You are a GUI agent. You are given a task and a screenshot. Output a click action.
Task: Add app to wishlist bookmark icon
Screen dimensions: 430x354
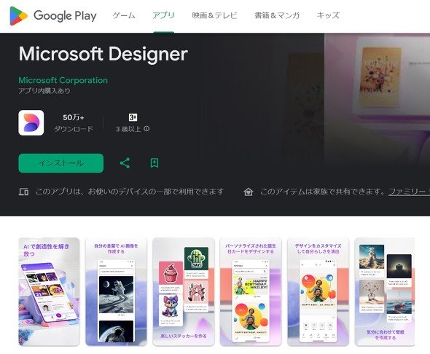[x=155, y=163]
